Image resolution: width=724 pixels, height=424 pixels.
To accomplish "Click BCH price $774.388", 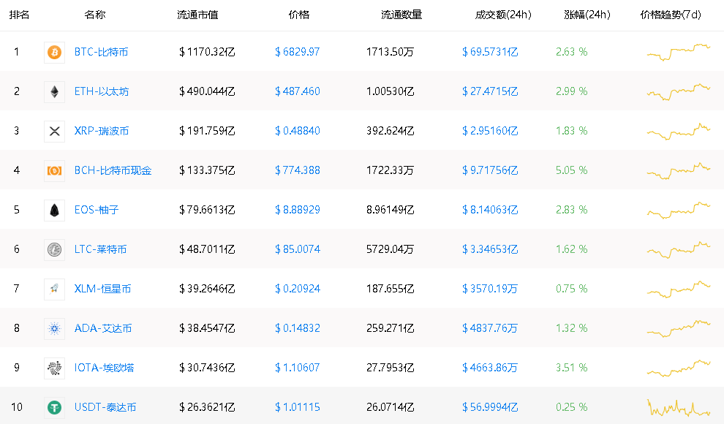I will tap(298, 170).
